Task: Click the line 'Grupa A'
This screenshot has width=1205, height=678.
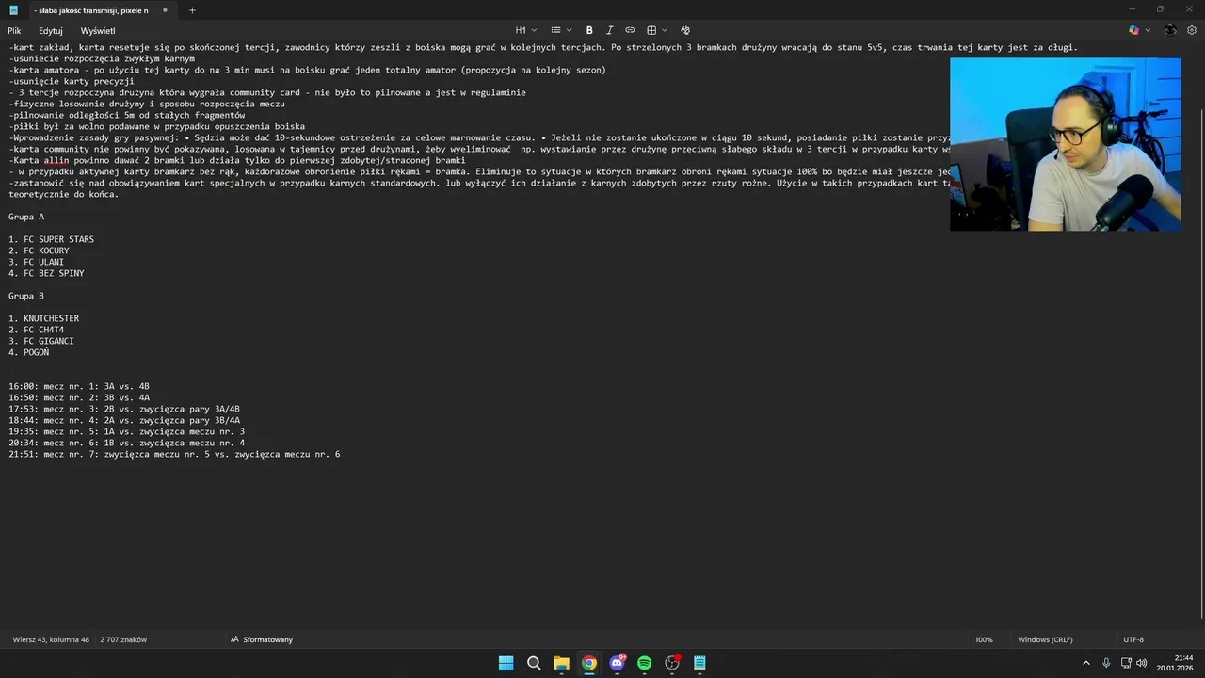Action: [x=26, y=217]
